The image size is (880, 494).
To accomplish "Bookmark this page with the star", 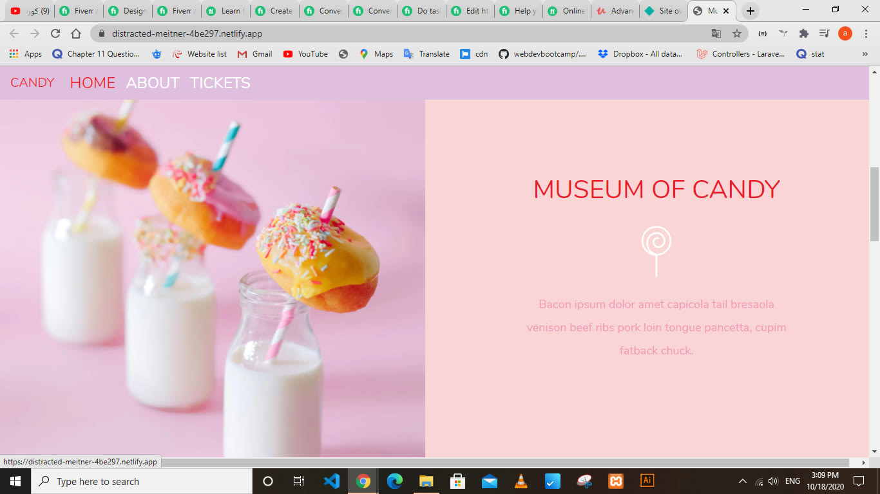I will pos(737,33).
